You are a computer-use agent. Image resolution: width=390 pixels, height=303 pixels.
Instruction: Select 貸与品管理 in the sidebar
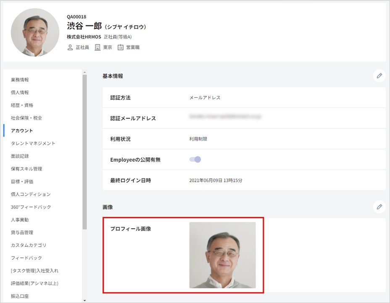pyautogui.click(x=22, y=232)
